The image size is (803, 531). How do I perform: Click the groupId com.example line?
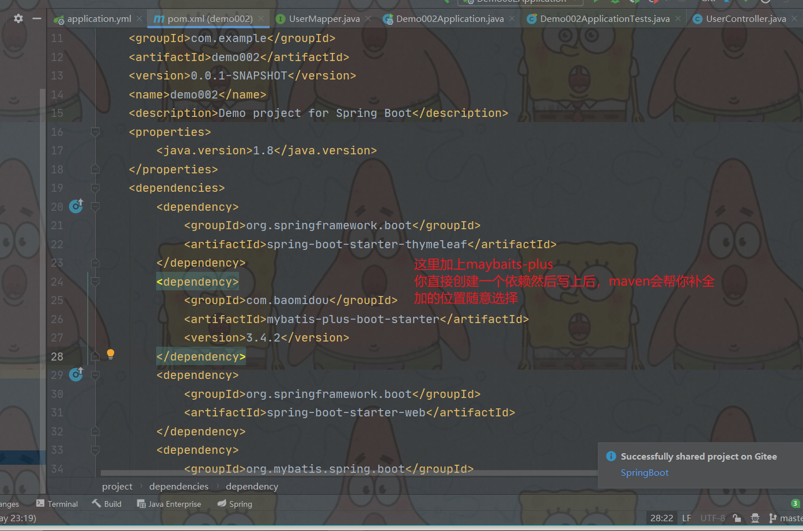(232, 38)
